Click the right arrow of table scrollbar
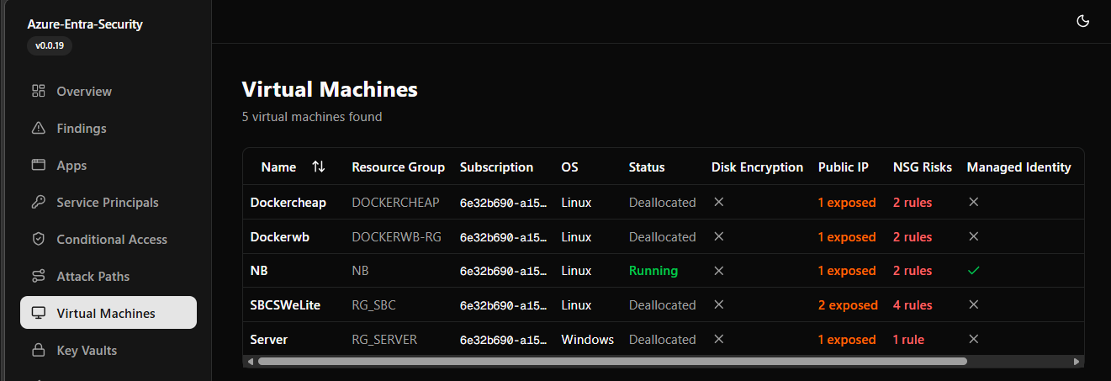This screenshot has height=381, width=1111. coord(1077,362)
